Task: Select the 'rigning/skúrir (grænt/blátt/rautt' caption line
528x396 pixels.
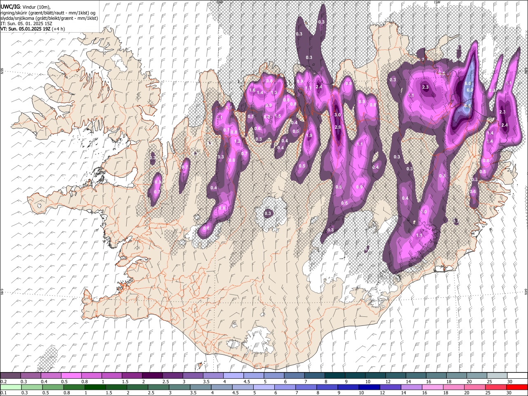Action: tap(48, 12)
